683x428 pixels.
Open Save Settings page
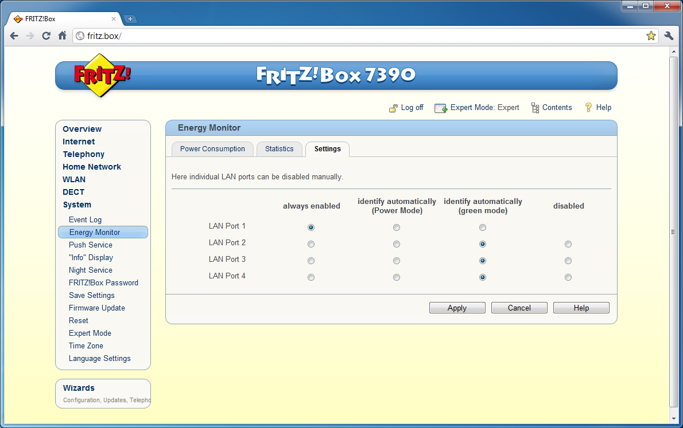91,295
